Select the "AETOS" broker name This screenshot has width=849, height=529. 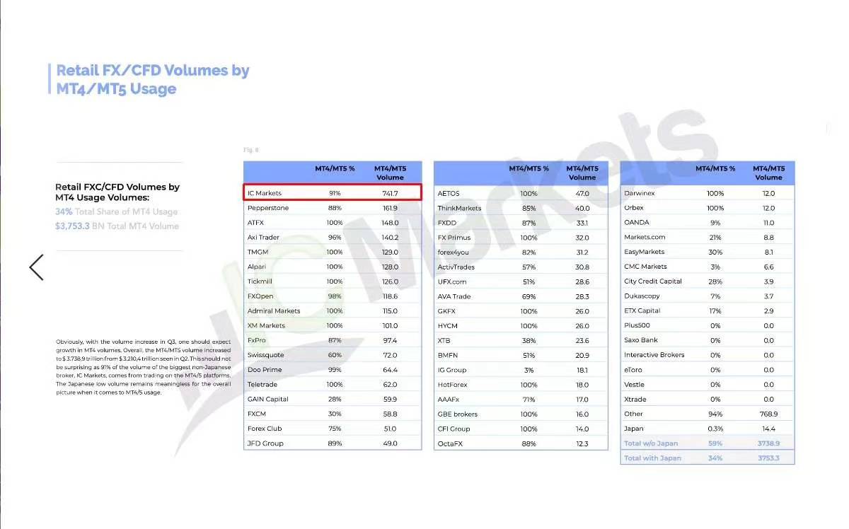tap(449, 193)
